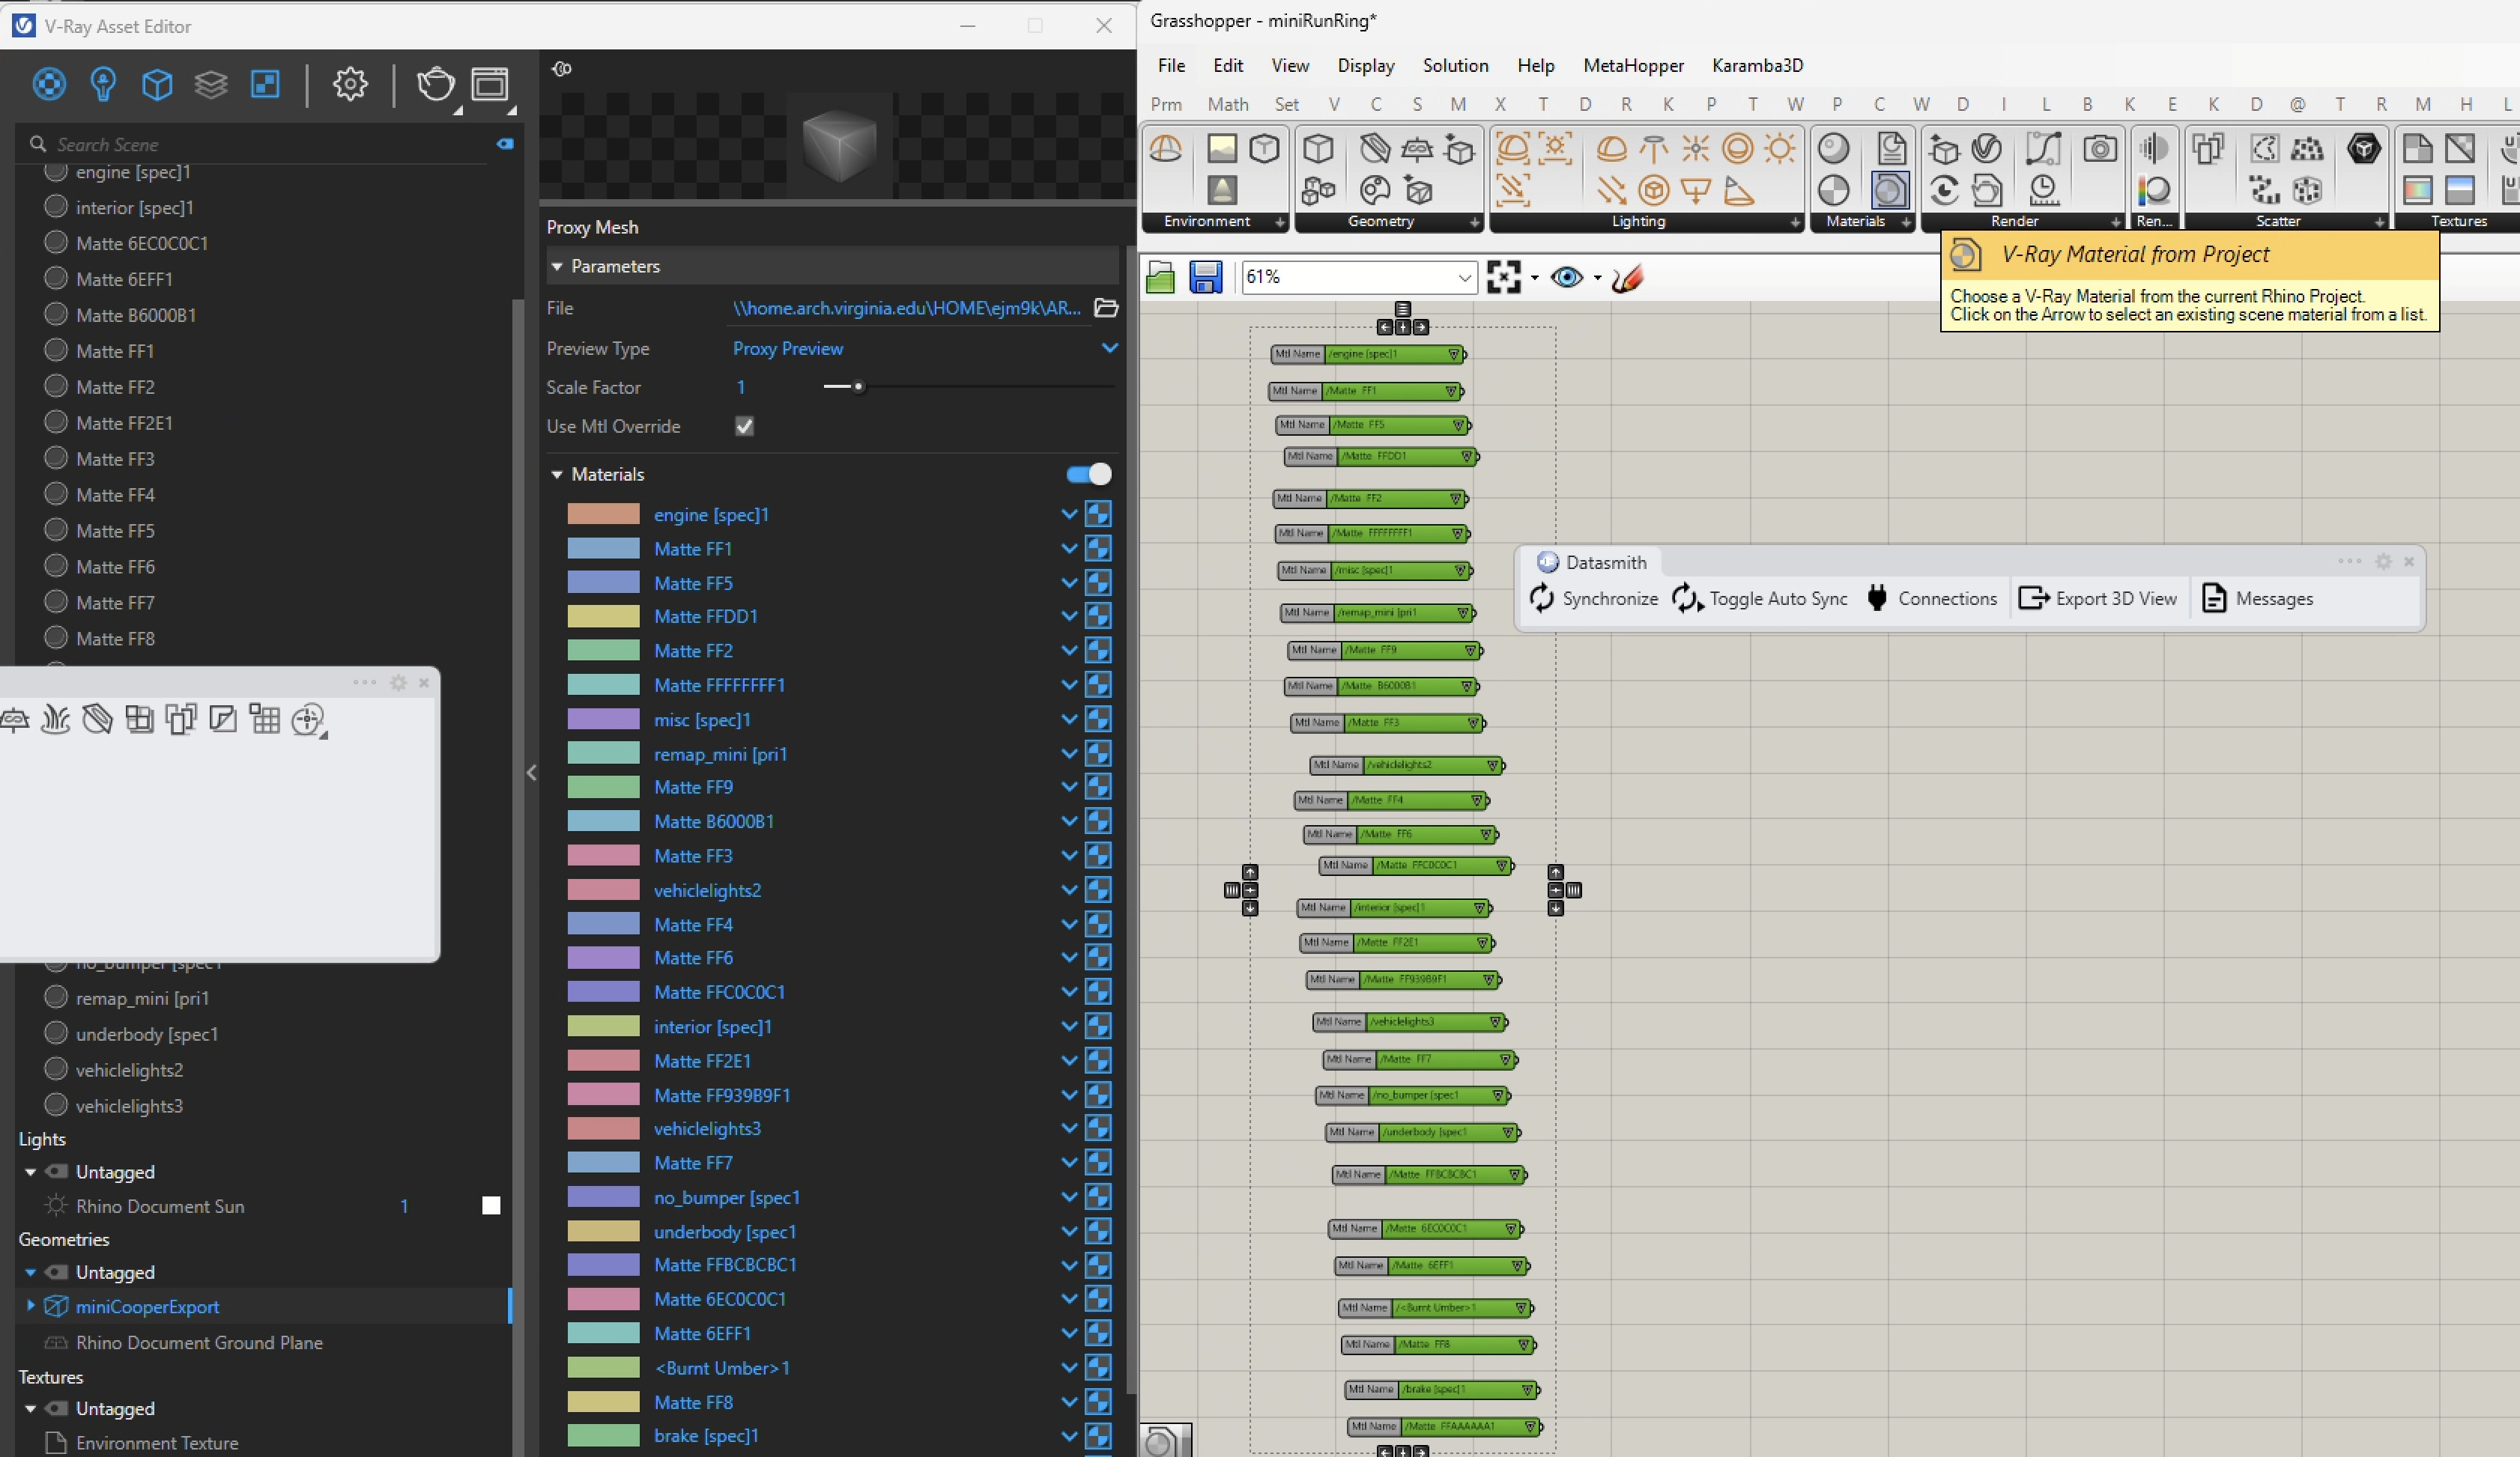Toggle Untagged visibility under Lights
The width and height of the screenshot is (2520, 1457).
coord(58,1172)
